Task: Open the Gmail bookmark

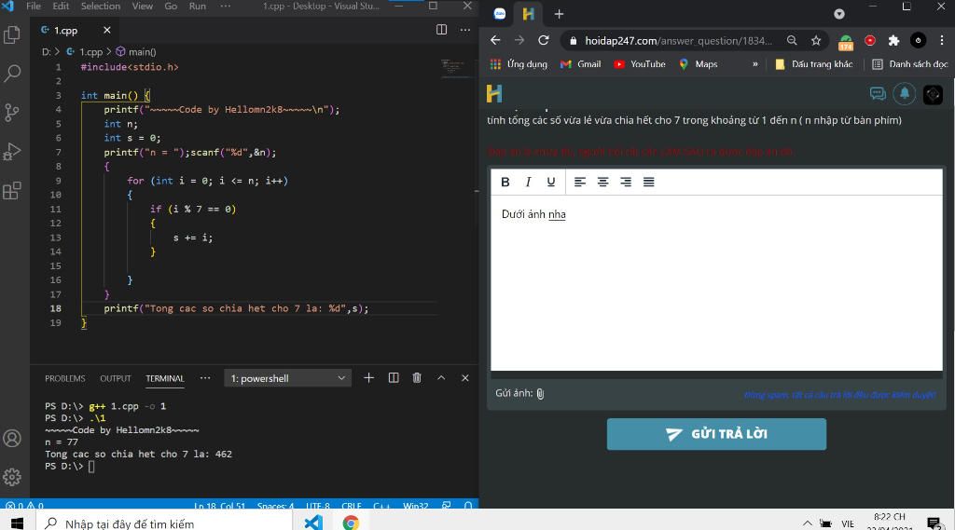Action: 580,64
